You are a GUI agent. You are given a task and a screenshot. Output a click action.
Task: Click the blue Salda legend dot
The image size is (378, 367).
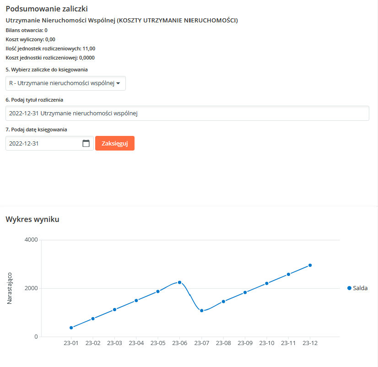click(349, 288)
